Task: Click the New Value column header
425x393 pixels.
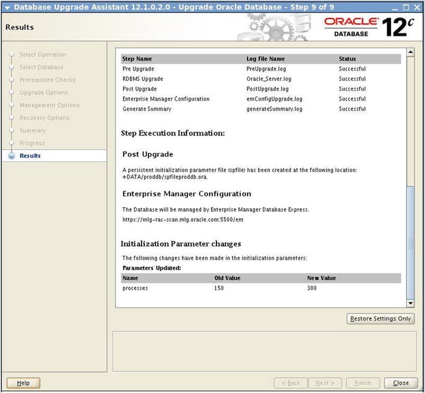Action: (x=321, y=278)
